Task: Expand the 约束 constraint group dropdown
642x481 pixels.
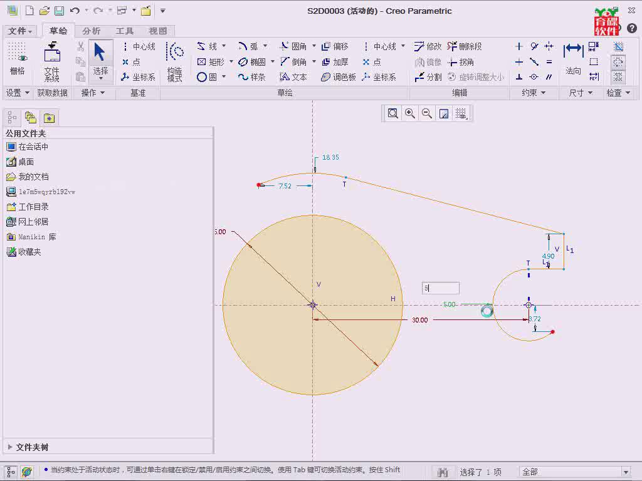Action: pos(534,93)
